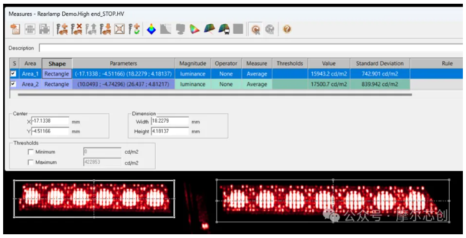The image size is (466, 238).
Task: Click the add measure icon with plus
Action: (x=62, y=29)
